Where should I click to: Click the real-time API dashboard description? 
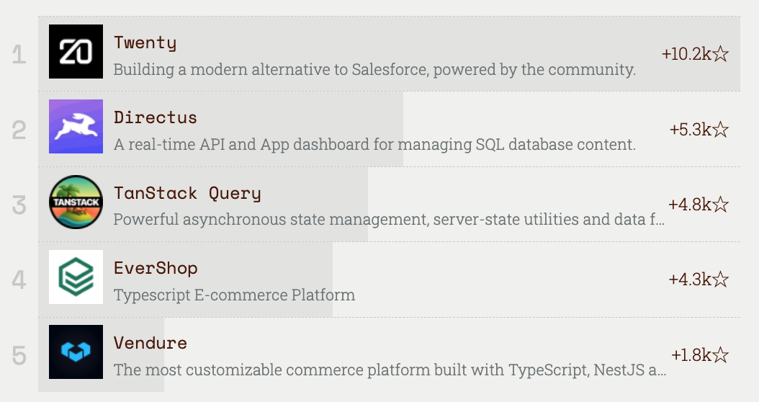374,145
